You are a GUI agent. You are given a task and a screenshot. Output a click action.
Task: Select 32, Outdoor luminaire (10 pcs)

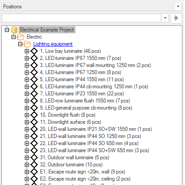point(71,165)
